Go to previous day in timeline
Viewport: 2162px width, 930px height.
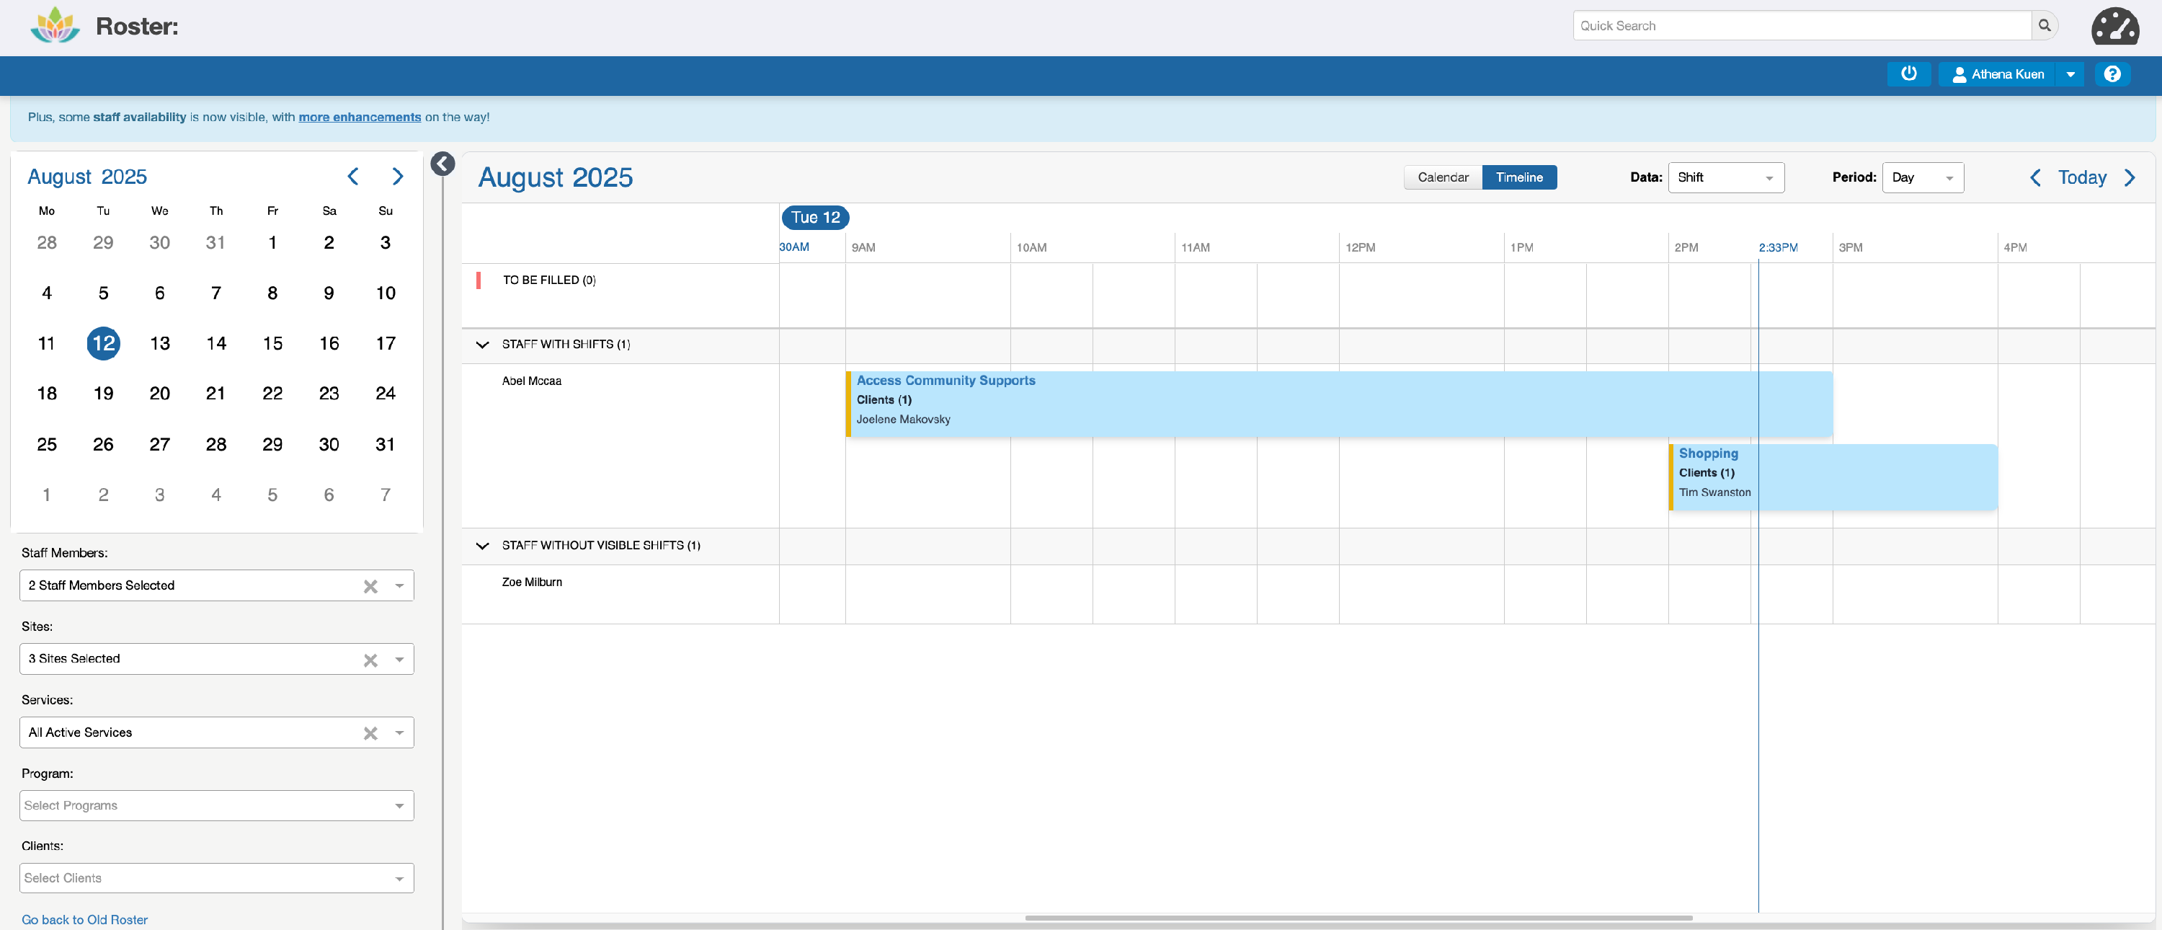(2034, 177)
